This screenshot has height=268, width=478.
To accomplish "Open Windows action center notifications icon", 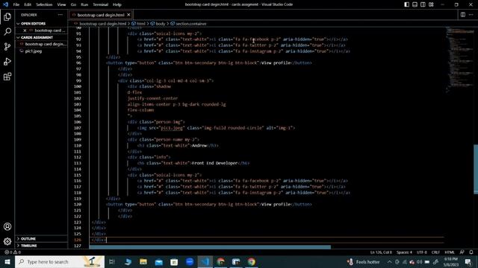I will (x=468, y=261).
